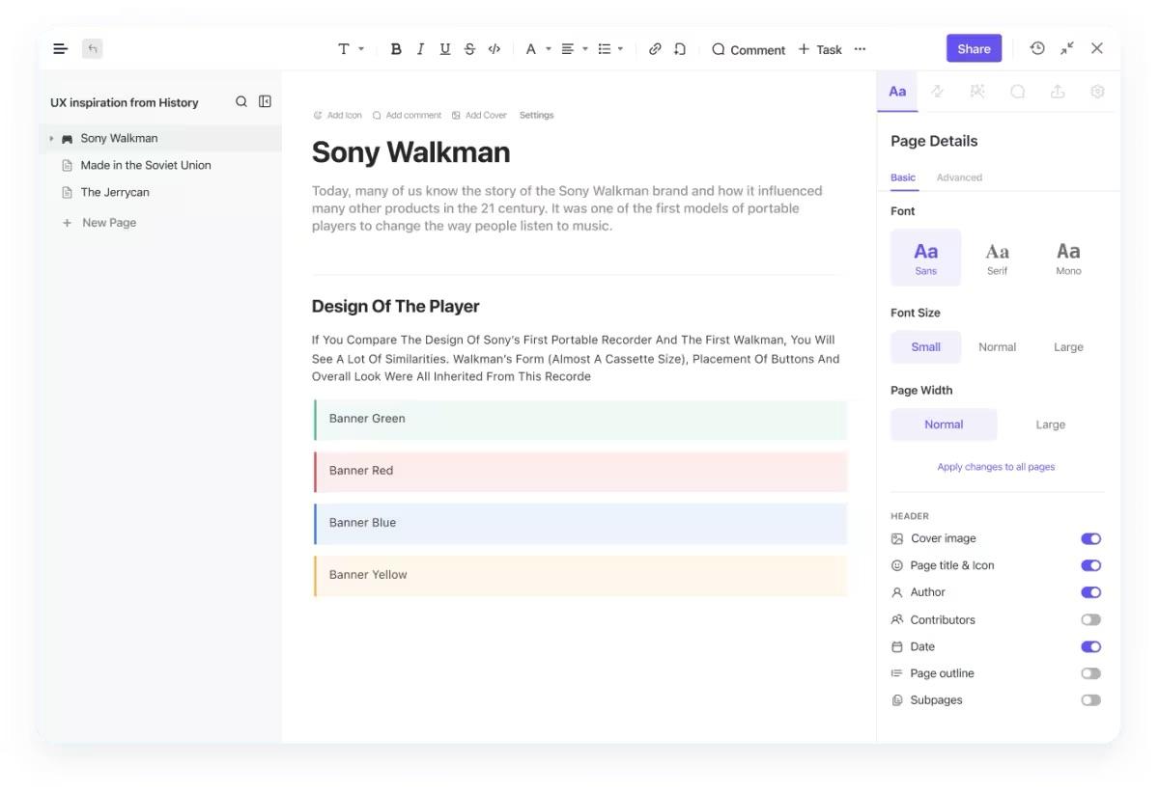The image size is (1159, 793).
Task: Click the Banner Green block
Action: [x=580, y=420]
